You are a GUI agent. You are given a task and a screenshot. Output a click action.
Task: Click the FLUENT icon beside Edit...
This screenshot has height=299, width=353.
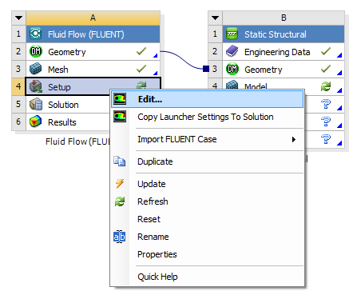[120, 99]
